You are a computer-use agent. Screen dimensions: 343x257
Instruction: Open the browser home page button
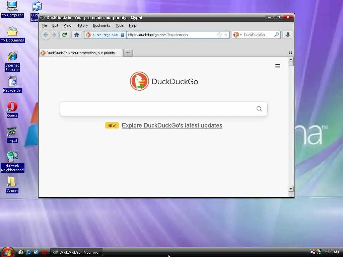pyautogui.click(x=77, y=35)
